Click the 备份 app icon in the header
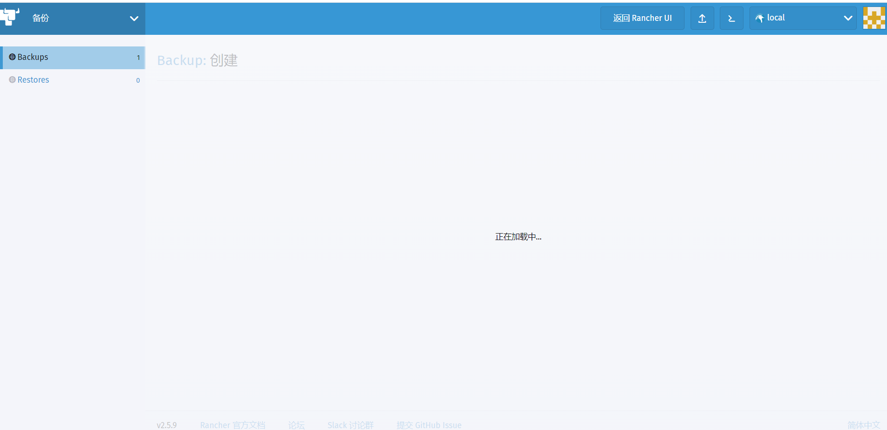The image size is (887, 430). 10,16
